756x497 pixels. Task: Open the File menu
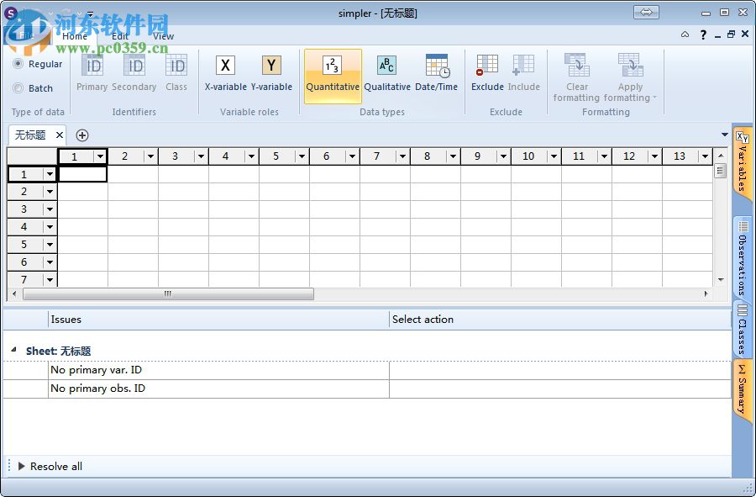25,35
